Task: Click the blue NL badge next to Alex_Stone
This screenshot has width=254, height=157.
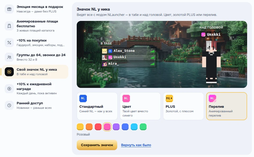Action: [110, 51]
